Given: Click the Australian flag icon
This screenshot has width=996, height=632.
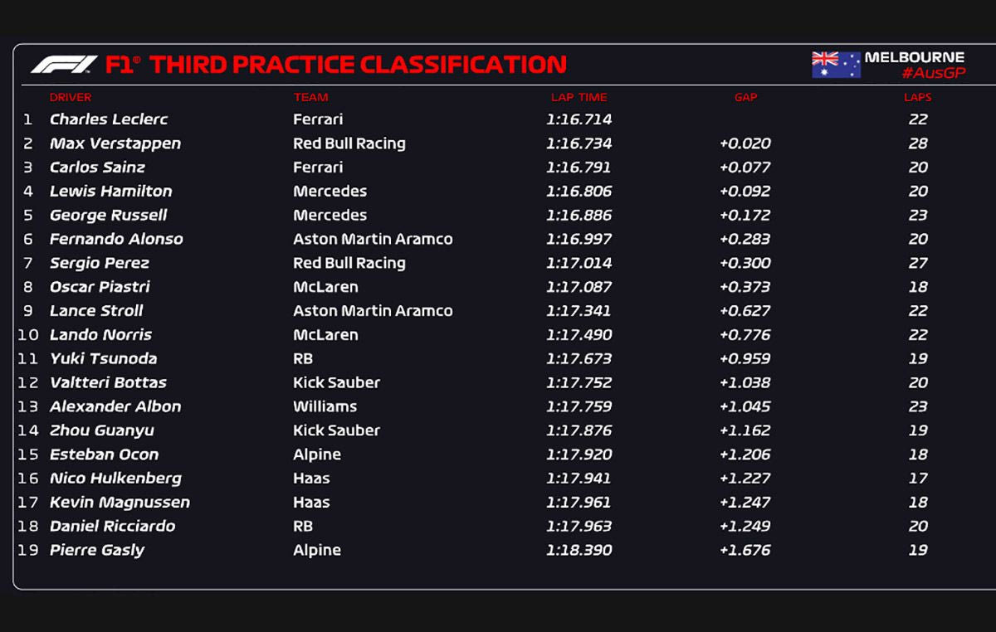Looking at the screenshot, I should pyautogui.click(x=836, y=65).
